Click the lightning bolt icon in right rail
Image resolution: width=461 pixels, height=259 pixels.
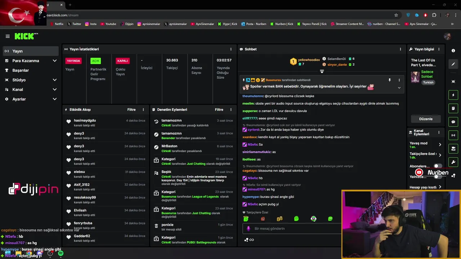click(453, 95)
